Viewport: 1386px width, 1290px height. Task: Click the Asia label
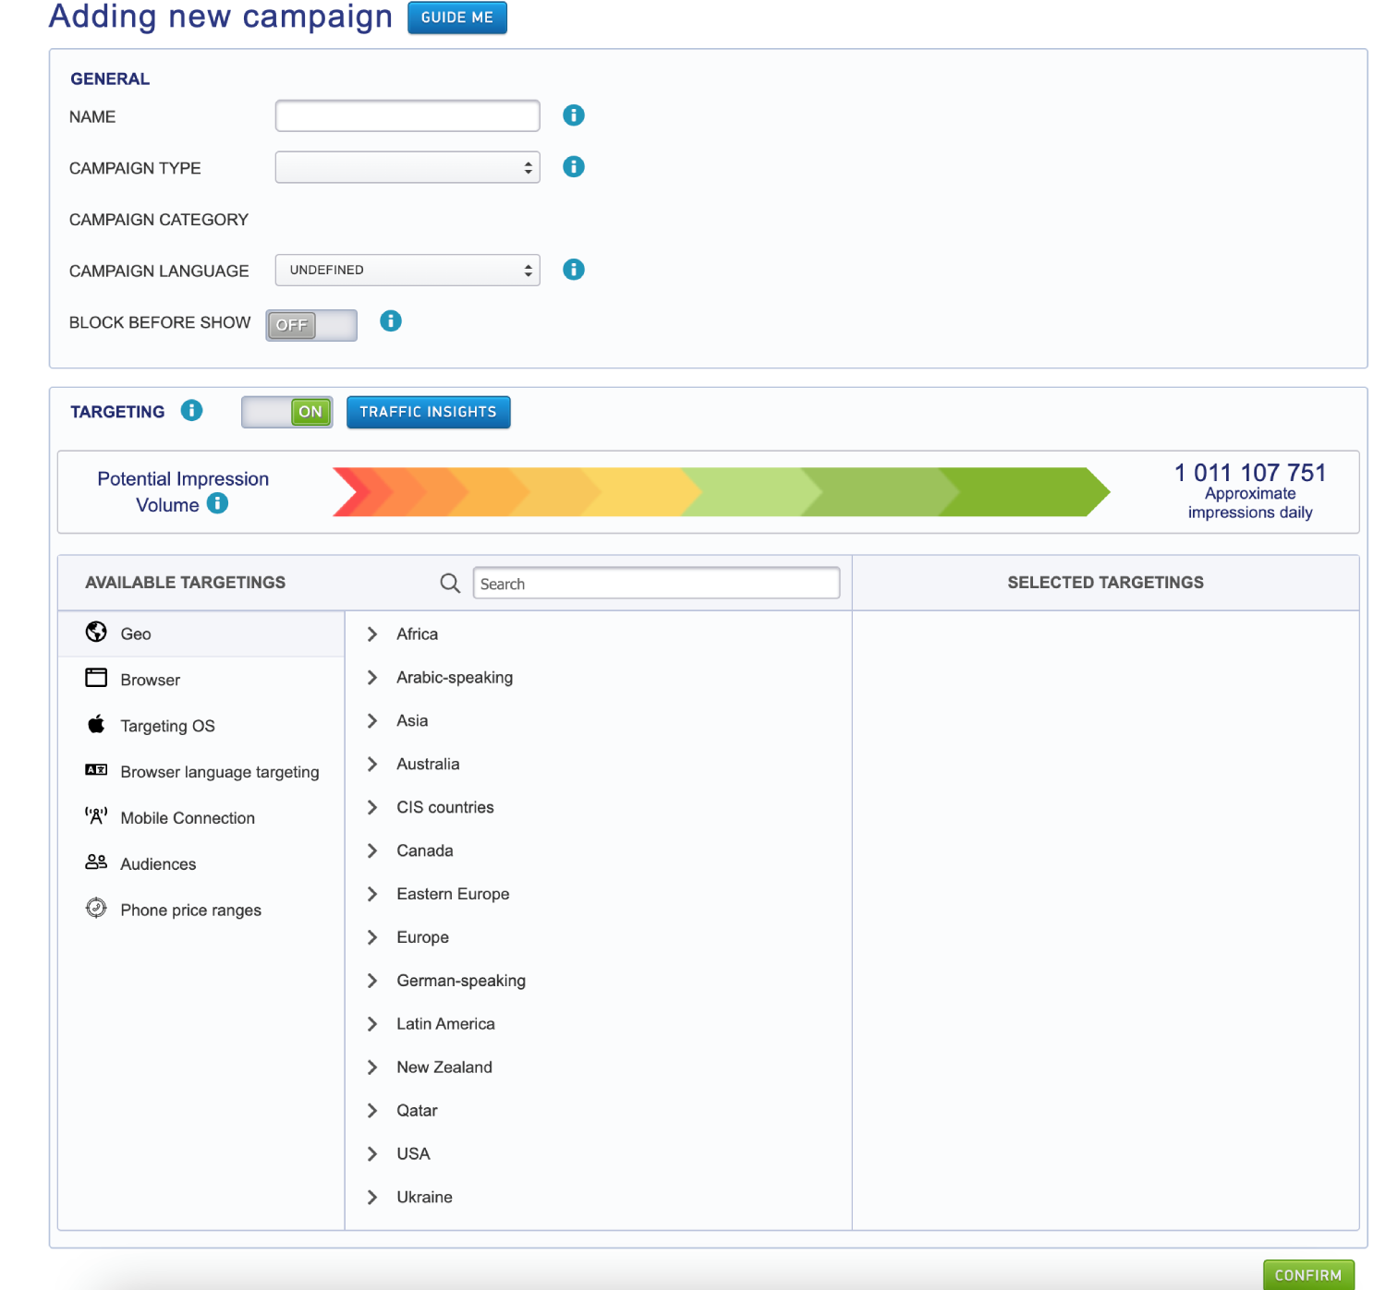coord(412,721)
